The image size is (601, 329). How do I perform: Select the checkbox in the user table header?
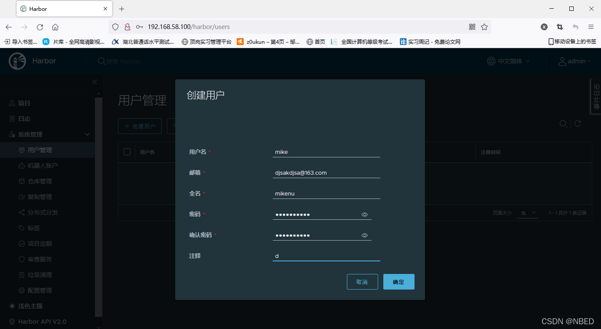click(x=127, y=152)
